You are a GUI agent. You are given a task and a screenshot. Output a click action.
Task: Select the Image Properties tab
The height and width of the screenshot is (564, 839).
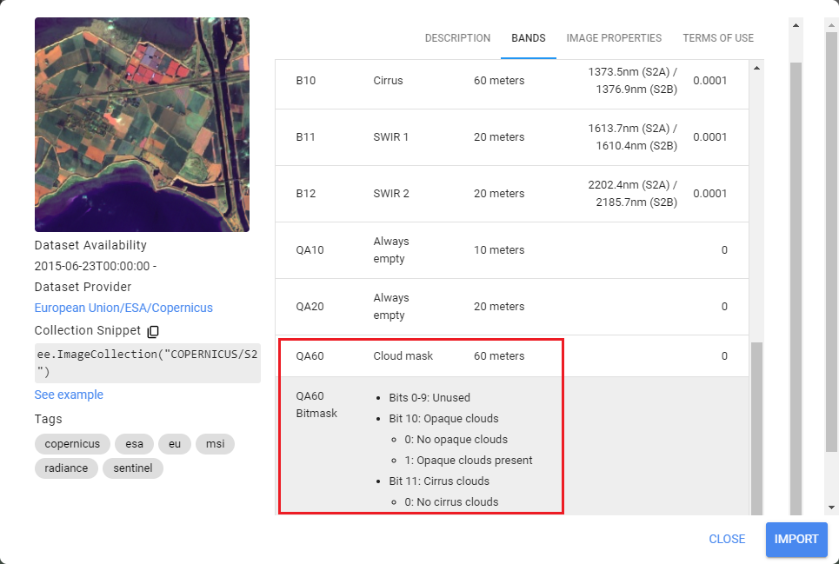click(614, 38)
